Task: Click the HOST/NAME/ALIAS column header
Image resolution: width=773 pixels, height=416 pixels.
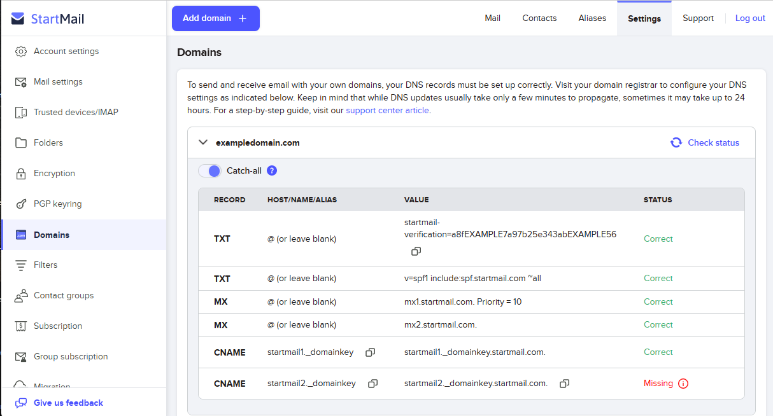Action: pyautogui.click(x=302, y=200)
